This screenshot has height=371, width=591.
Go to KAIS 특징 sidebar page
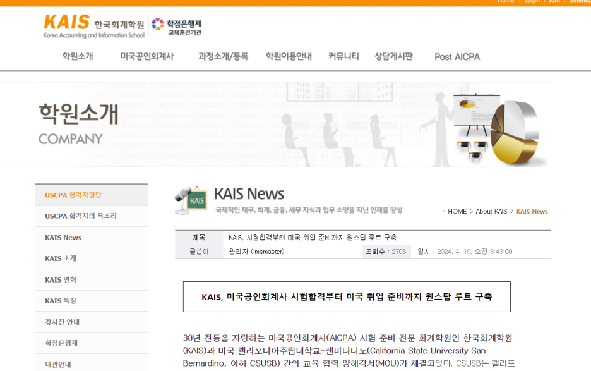(92, 301)
